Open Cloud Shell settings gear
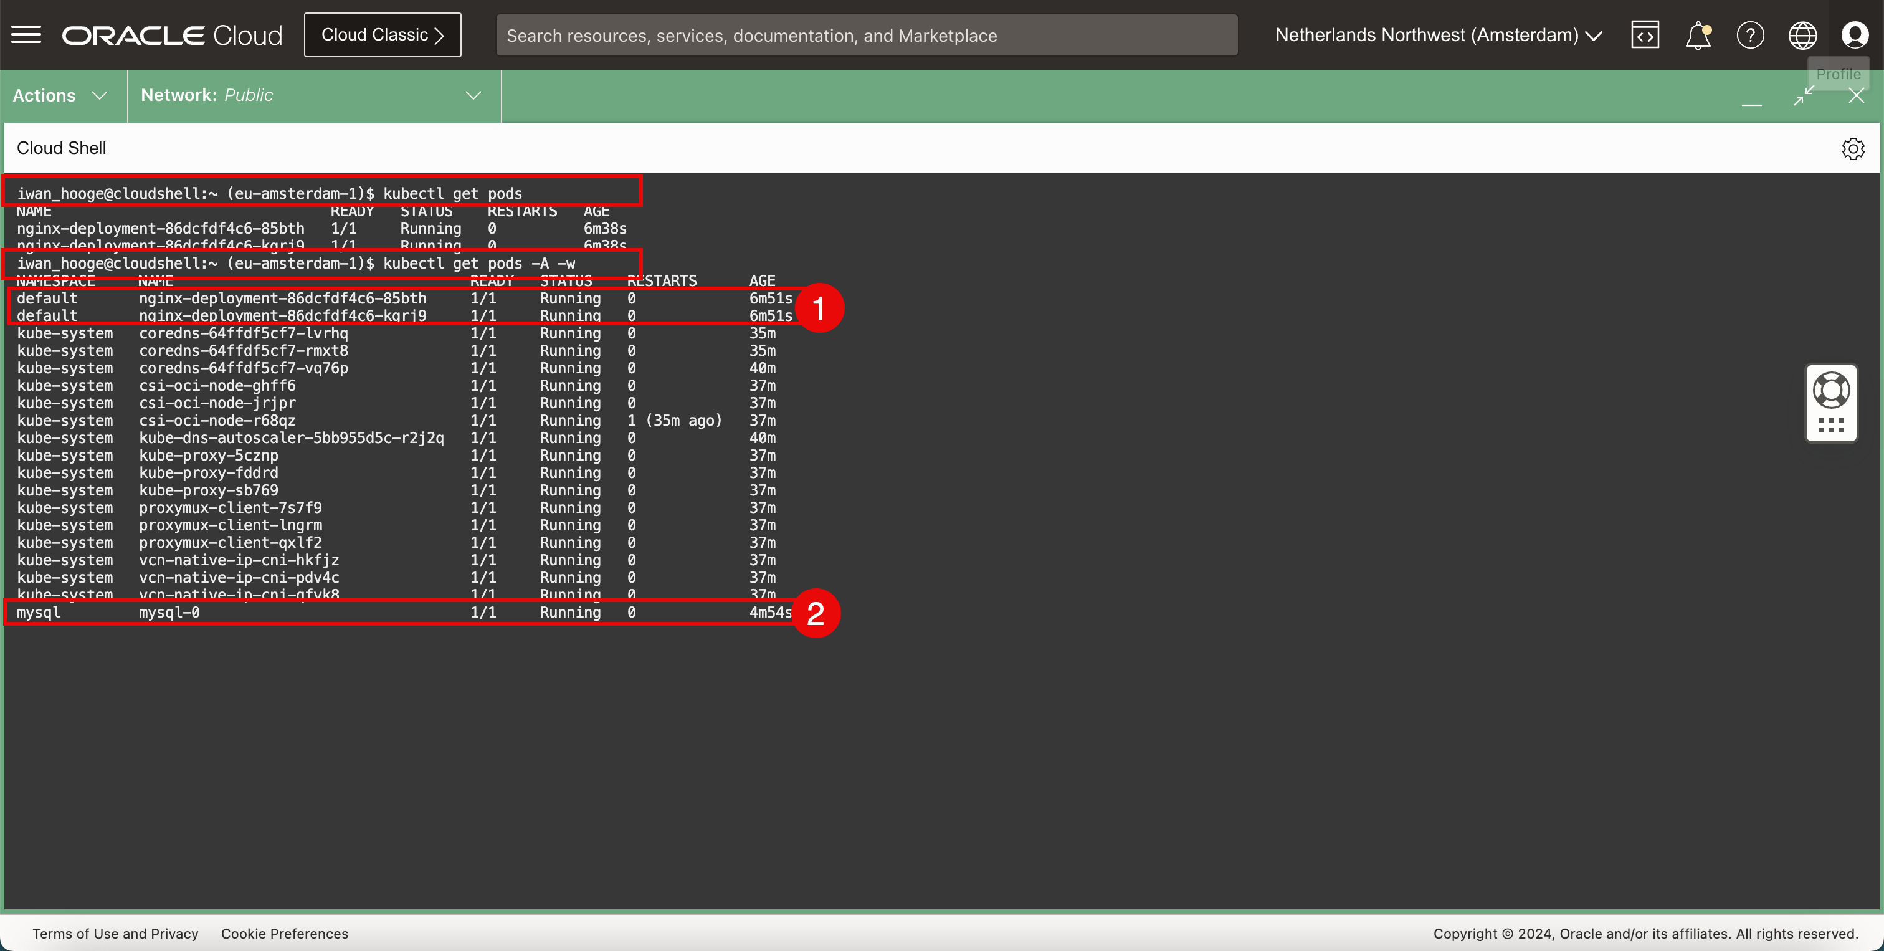This screenshot has height=951, width=1884. (x=1853, y=148)
